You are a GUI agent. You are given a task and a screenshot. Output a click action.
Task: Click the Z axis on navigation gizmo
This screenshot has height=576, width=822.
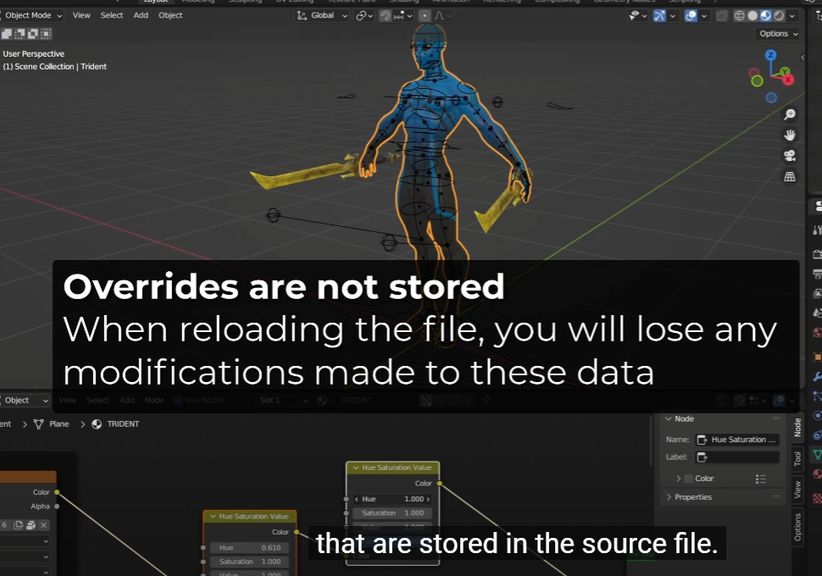(x=770, y=54)
